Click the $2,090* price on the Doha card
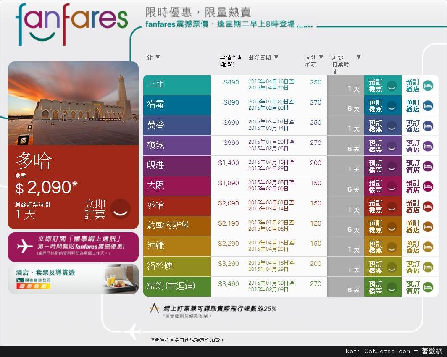Screen dimensions: 447x357 click(x=46, y=187)
